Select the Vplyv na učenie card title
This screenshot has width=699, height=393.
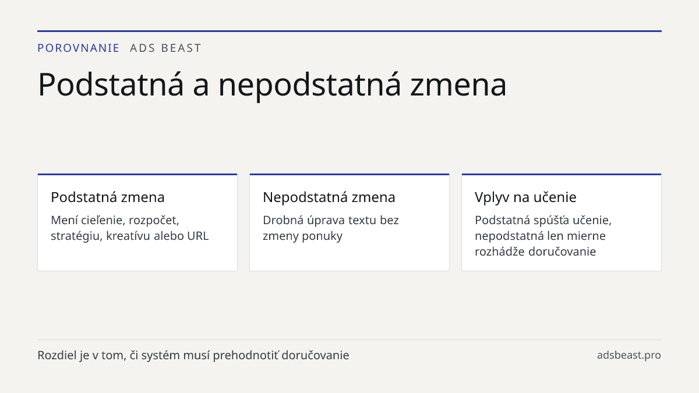coord(525,197)
